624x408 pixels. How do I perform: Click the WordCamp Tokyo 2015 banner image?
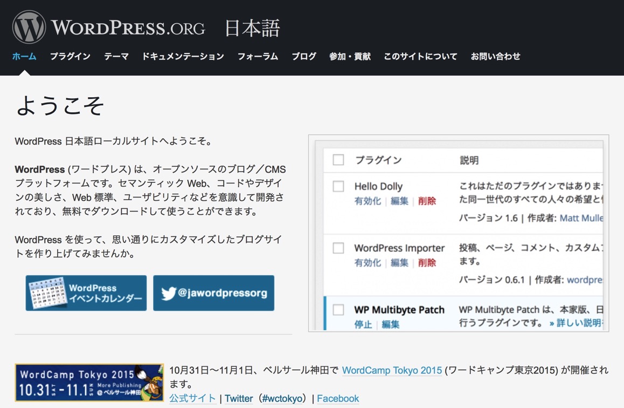[89, 383]
